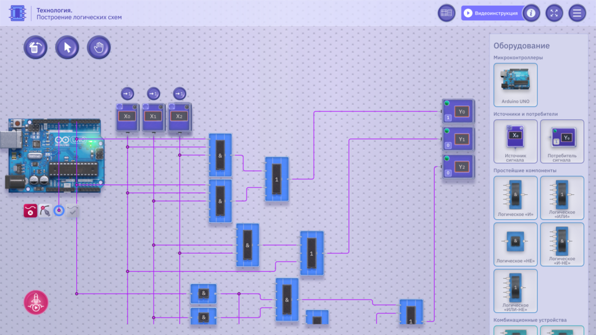This screenshot has height=335, width=596.
Task: Toggle the signal switch above X0
Action: 127,93
